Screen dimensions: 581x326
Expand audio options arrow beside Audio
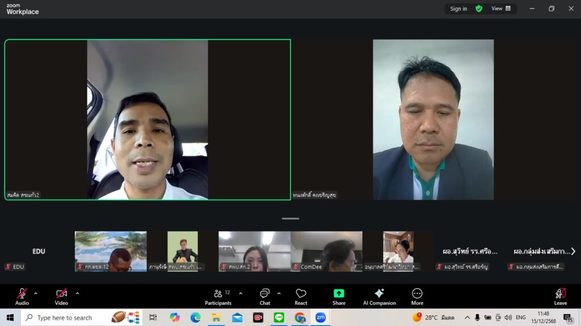coord(36,293)
